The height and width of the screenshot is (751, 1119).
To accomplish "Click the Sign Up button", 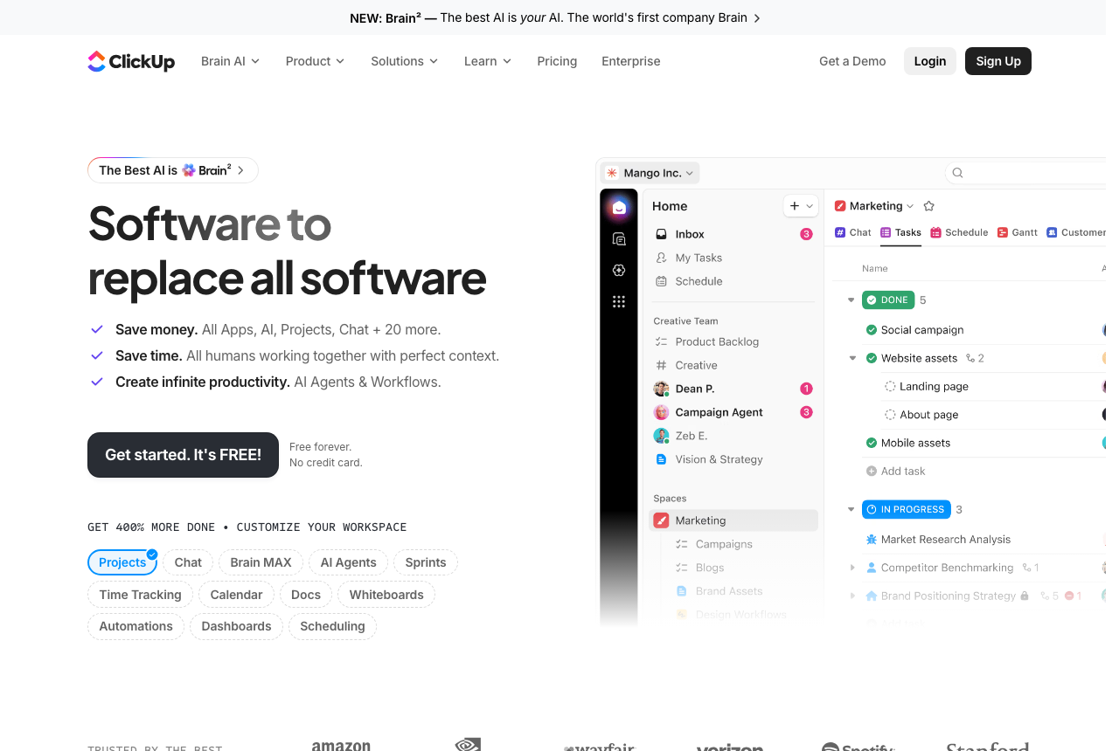I will tap(998, 61).
